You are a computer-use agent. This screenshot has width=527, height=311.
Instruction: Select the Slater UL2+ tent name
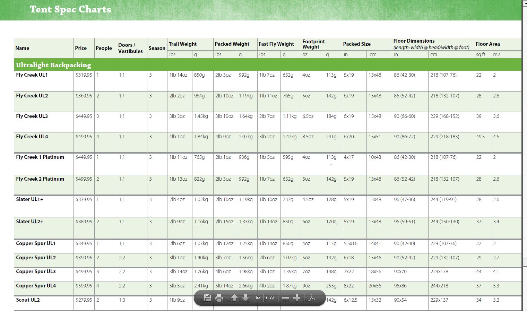pyautogui.click(x=29, y=222)
